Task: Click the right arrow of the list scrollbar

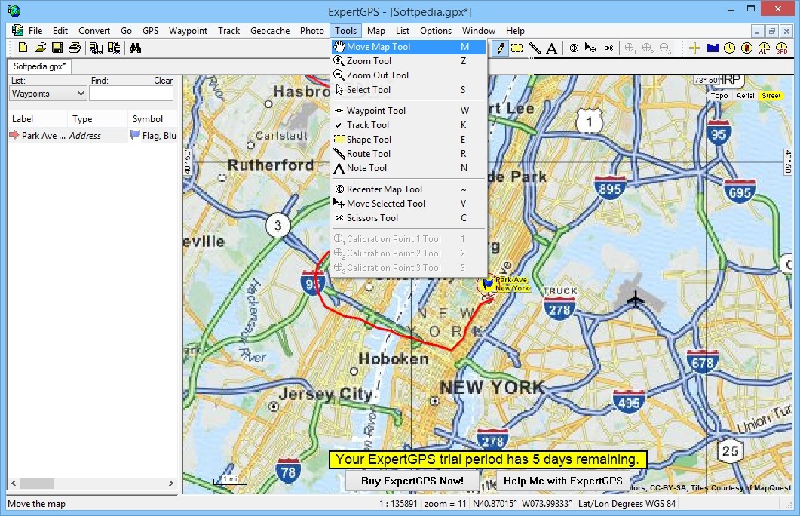Action: click(x=171, y=483)
